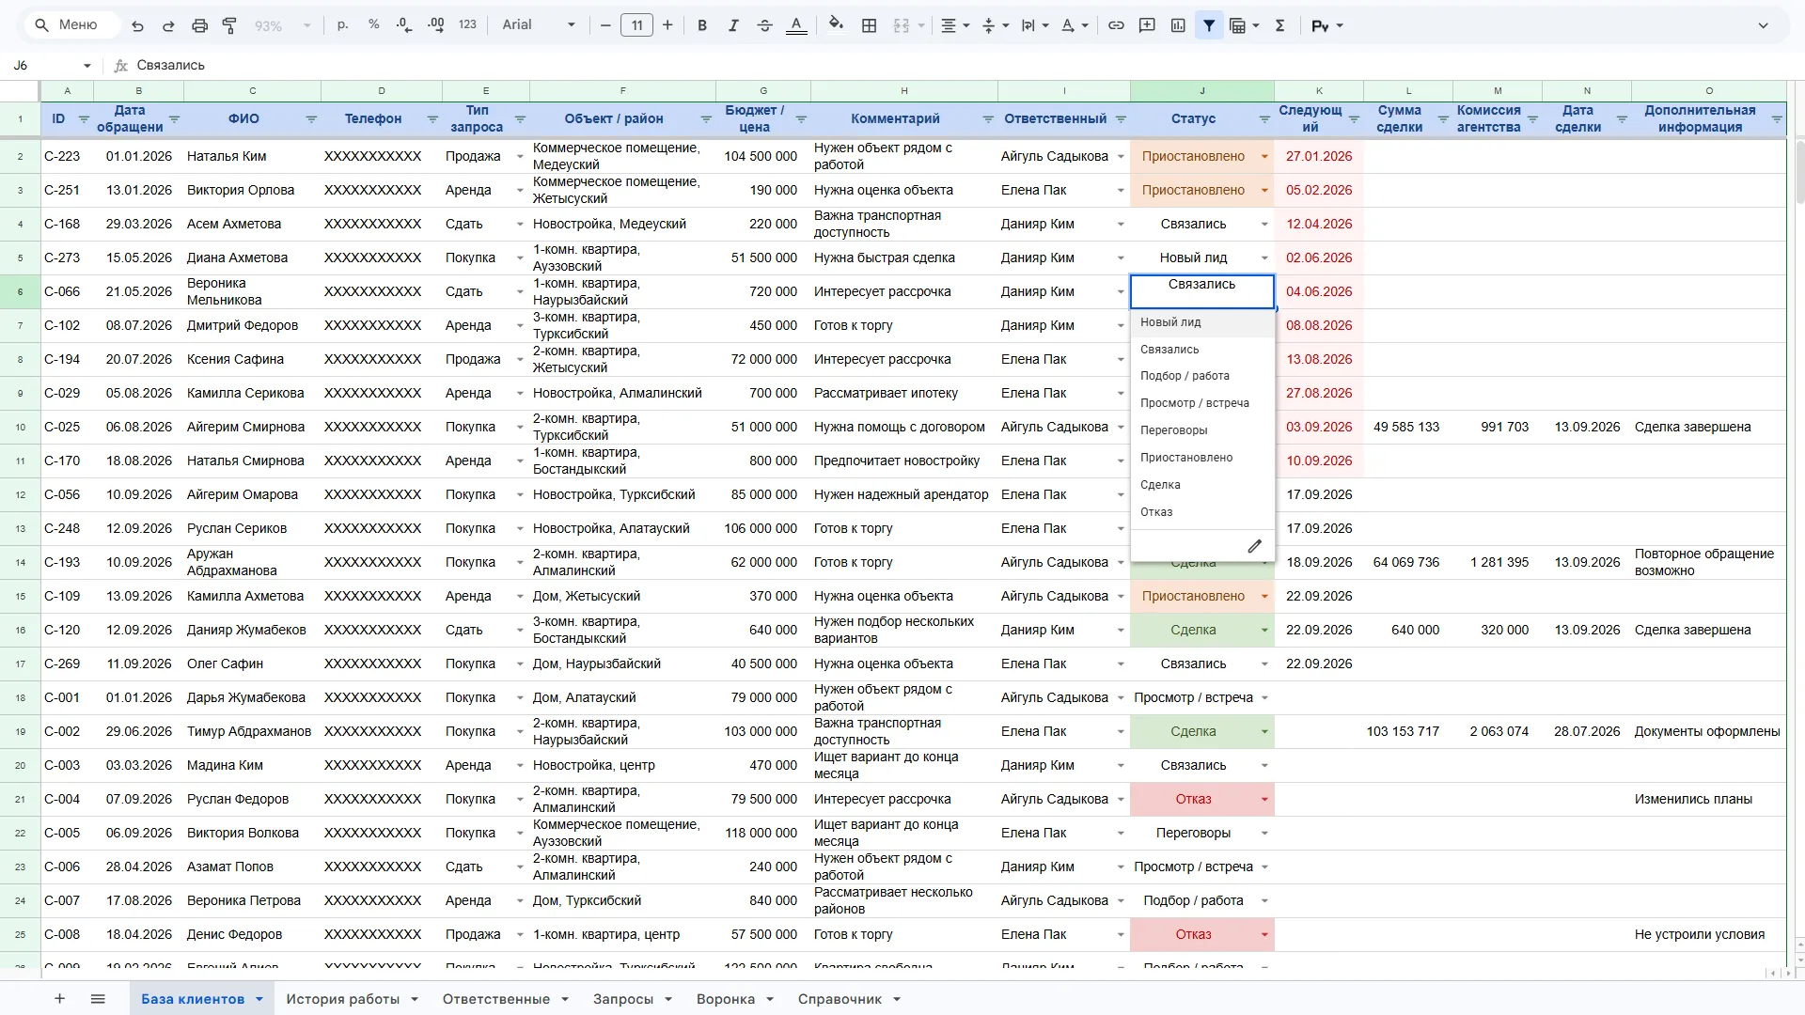
Task: Choose Отказ in the status list
Action: [1202, 512]
